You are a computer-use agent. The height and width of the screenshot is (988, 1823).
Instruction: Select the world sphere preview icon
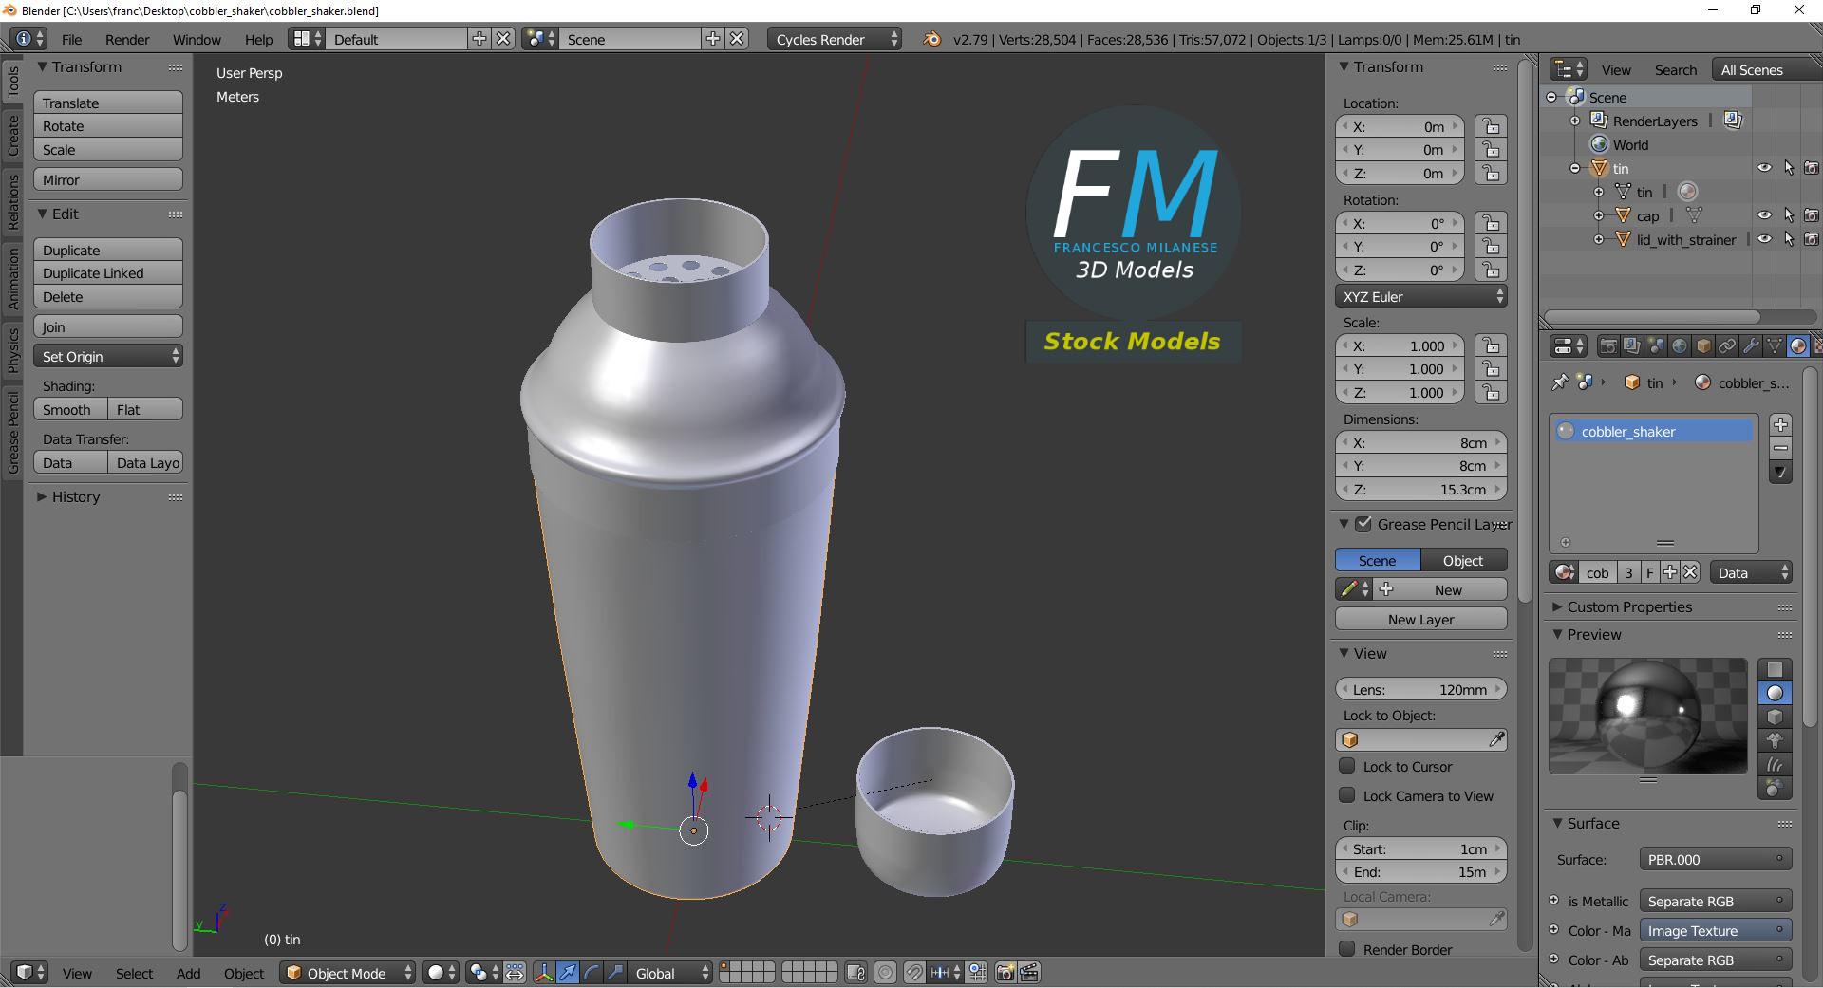pos(1775,789)
